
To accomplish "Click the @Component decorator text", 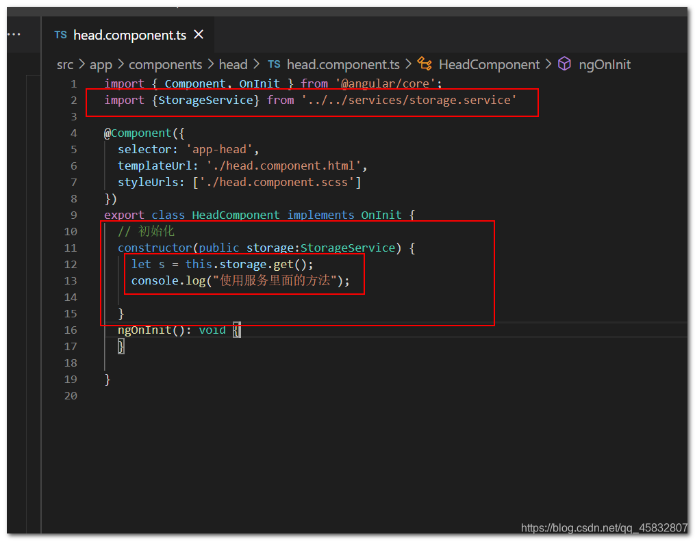I will pyautogui.click(x=138, y=133).
